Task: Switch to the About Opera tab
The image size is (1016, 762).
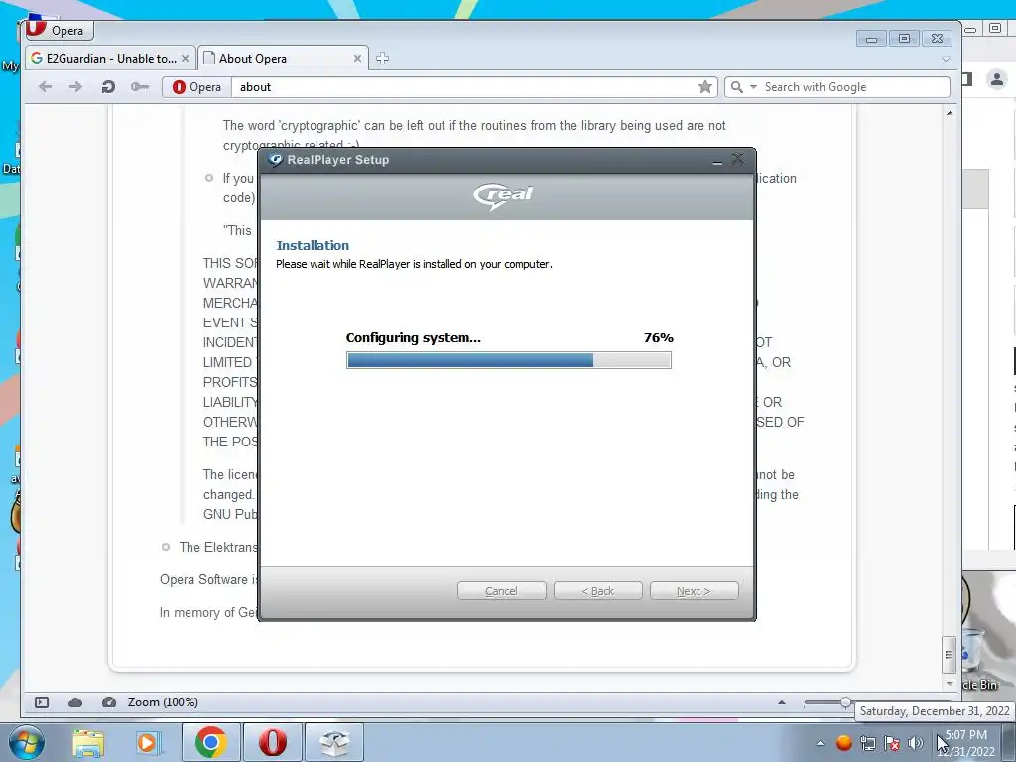Action: 283,59
